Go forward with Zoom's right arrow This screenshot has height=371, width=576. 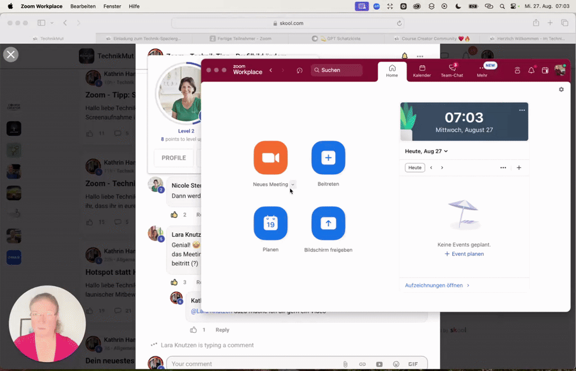tap(283, 70)
